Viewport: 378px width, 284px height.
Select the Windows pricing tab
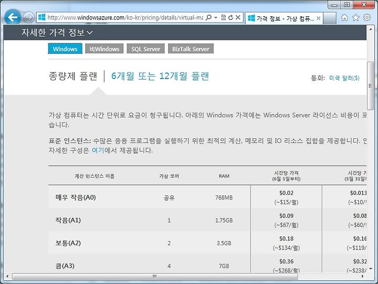click(65, 49)
